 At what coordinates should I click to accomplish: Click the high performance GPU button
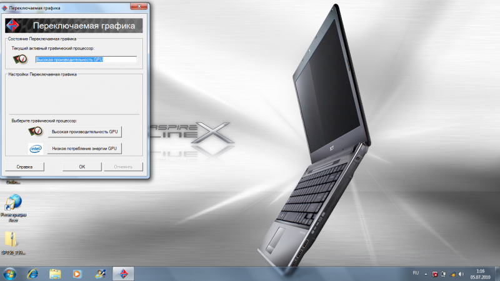point(84,132)
